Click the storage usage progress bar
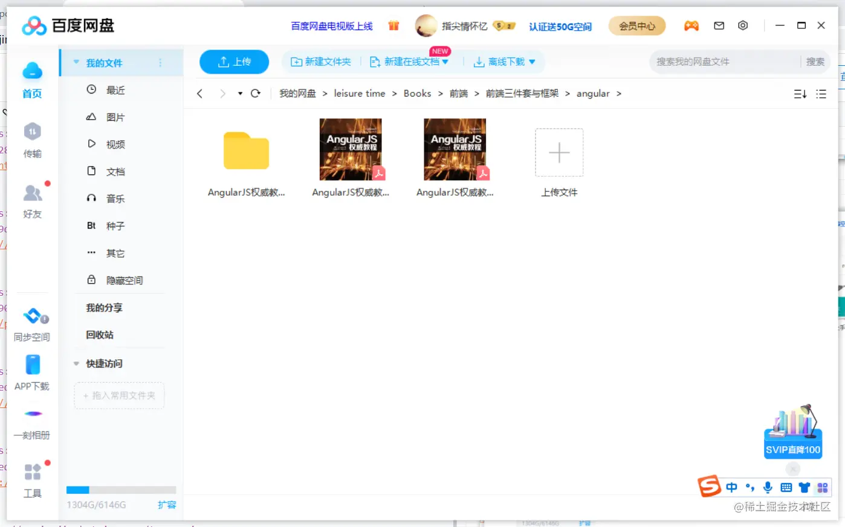 tap(121, 490)
